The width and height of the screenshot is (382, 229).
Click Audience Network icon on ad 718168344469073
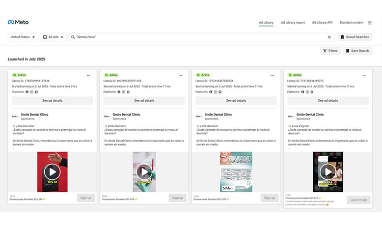312,92
